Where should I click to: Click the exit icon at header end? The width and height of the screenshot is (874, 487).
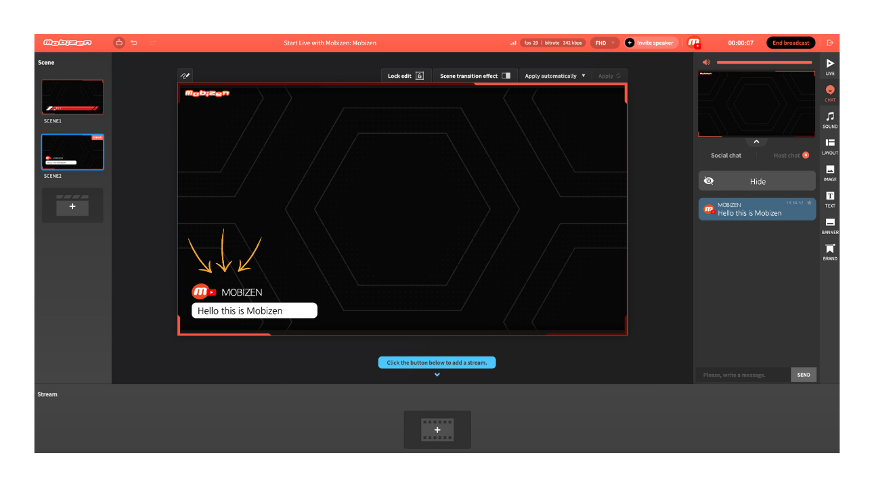point(830,43)
